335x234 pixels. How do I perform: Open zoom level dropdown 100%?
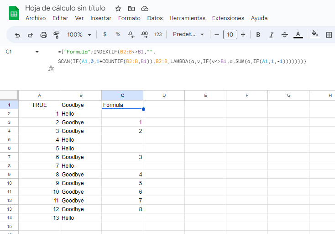(79, 35)
